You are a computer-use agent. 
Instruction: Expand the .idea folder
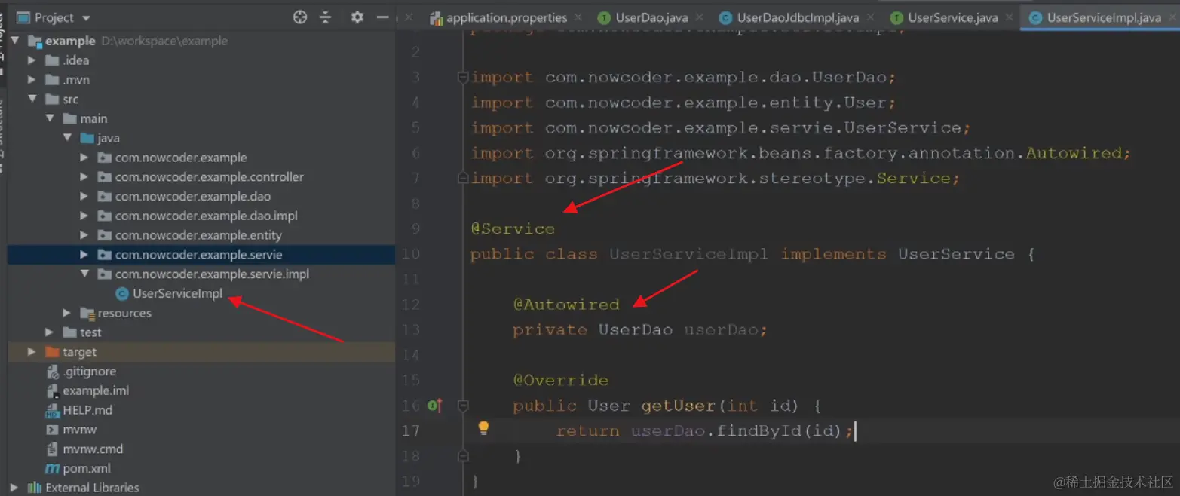point(32,60)
